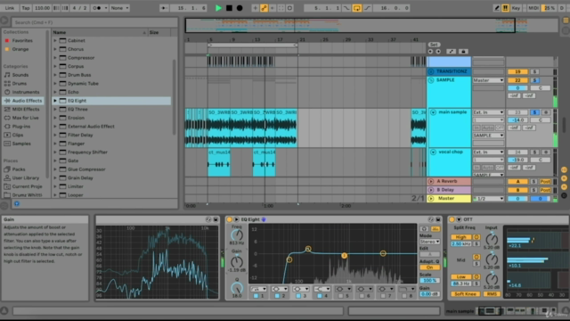Unfold the vocal chop track
This screenshot has width=570, height=321.
tap(433, 152)
